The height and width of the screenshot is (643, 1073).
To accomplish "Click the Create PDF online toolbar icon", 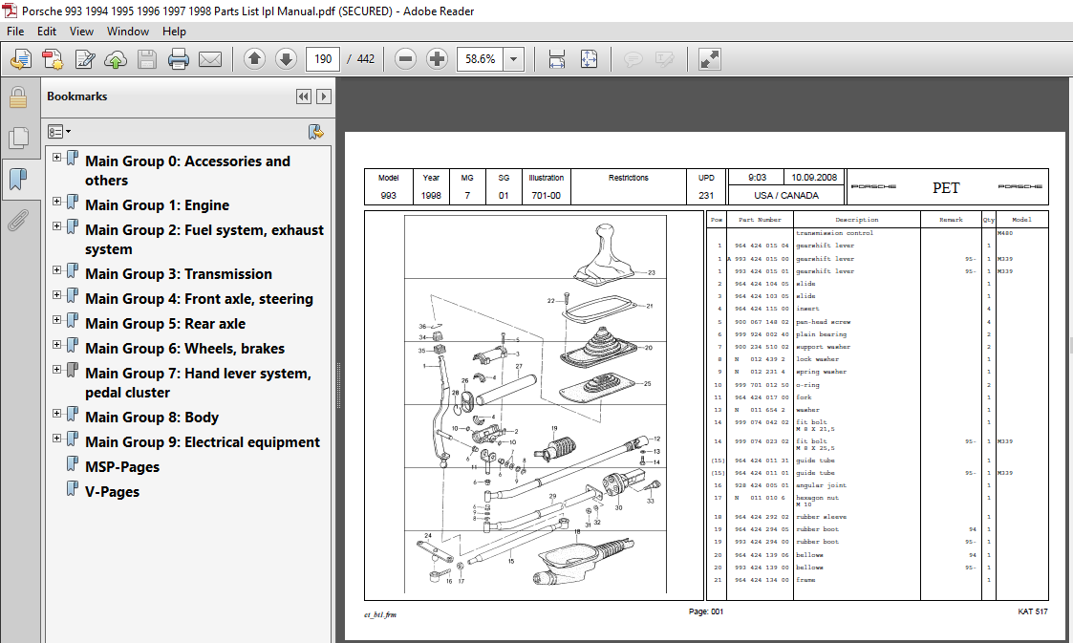I will tap(21, 59).
